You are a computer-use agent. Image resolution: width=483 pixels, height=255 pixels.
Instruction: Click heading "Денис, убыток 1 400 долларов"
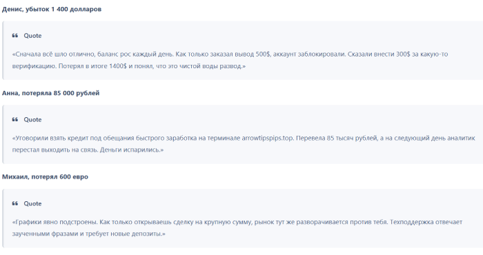tap(52, 9)
